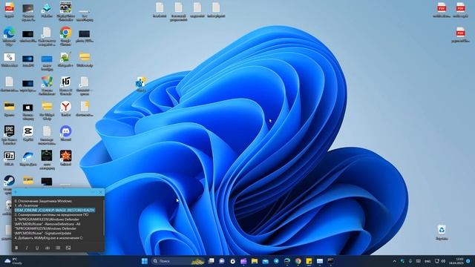The width and height of the screenshot is (475, 267).
Task: Select the CapCut desktop shortcut
Action: pos(28,133)
